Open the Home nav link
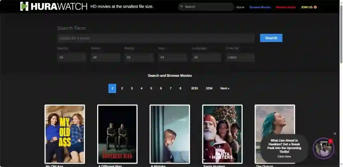 240,7
